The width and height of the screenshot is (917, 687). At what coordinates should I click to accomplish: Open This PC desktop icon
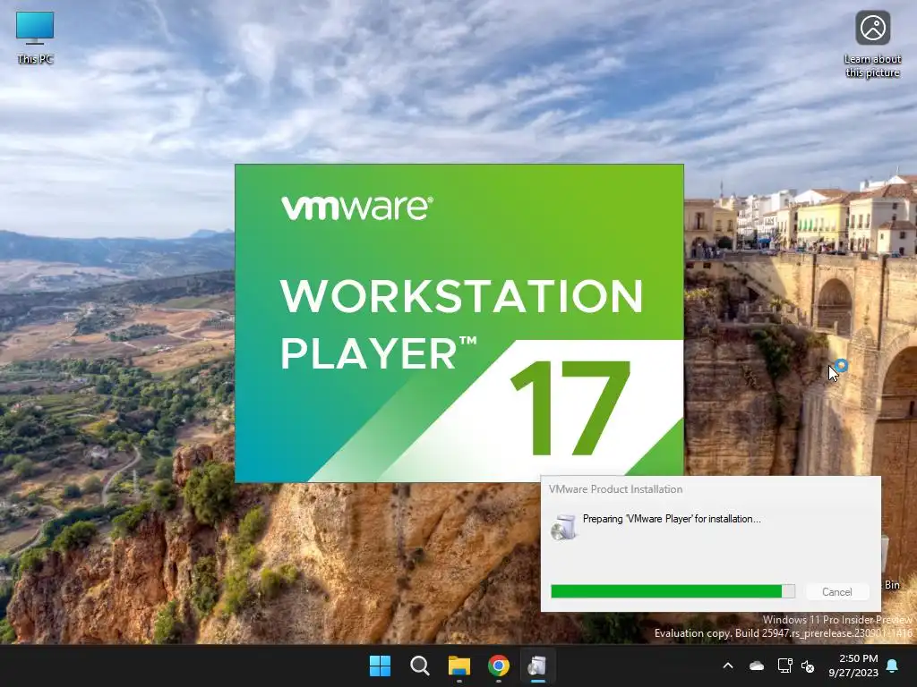point(35,38)
